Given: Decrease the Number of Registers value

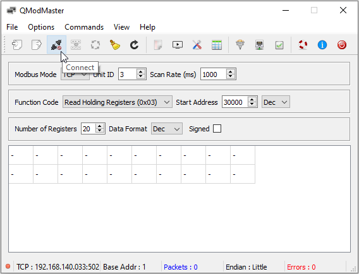Looking at the screenshot, I should (100, 131).
